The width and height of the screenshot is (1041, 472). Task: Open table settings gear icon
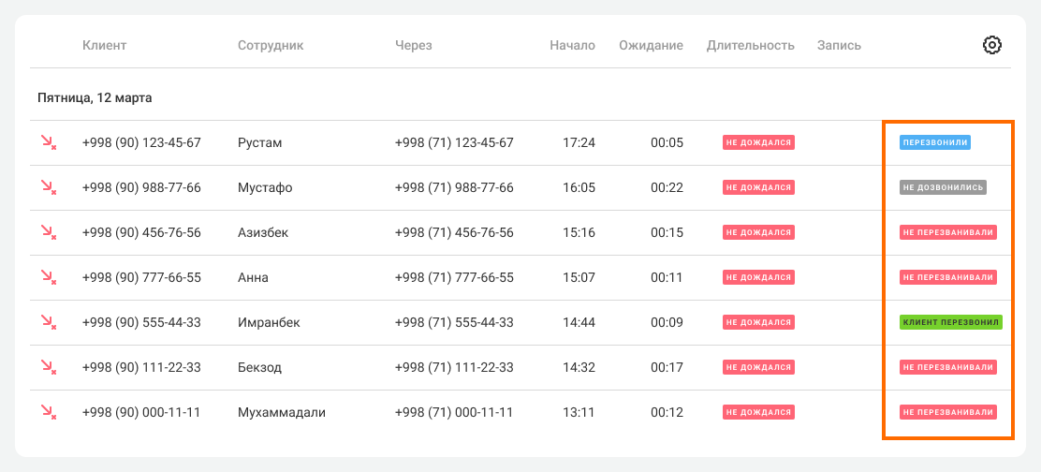[x=992, y=45]
